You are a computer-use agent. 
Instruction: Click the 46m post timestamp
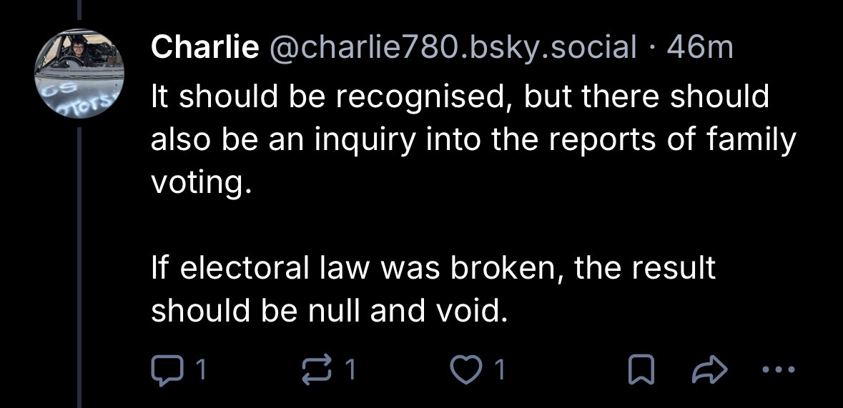pos(699,48)
